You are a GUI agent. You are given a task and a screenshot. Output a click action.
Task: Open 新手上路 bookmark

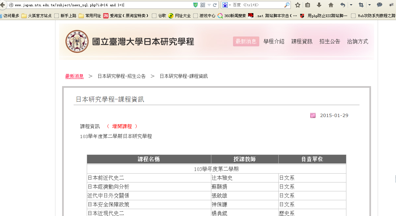click(65, 15)
